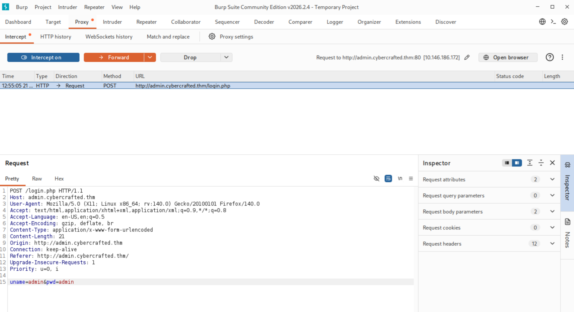Click Open browser button

click(x=508, y=57)
